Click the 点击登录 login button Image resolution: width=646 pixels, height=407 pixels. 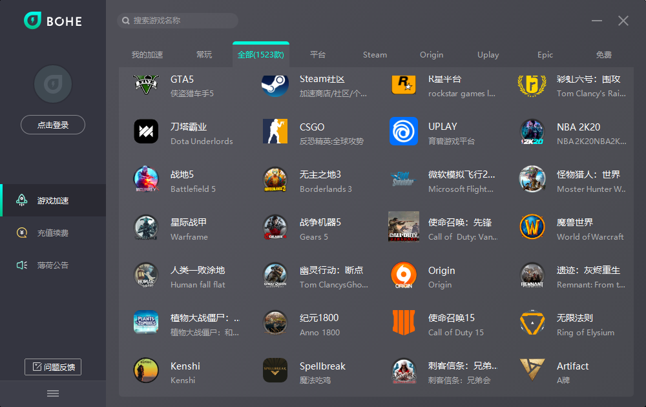(x=53, y=125)
